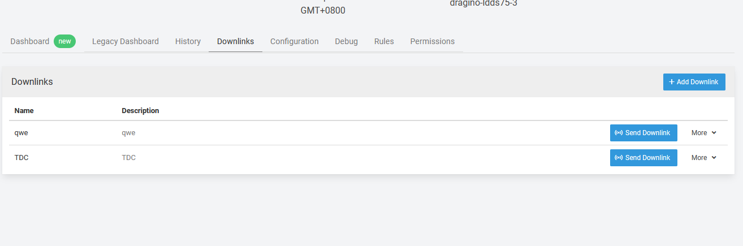Screen dimensions: 743x246
Task: Click broadcast signal icon in the TDC row
Action: coord(619,158)
